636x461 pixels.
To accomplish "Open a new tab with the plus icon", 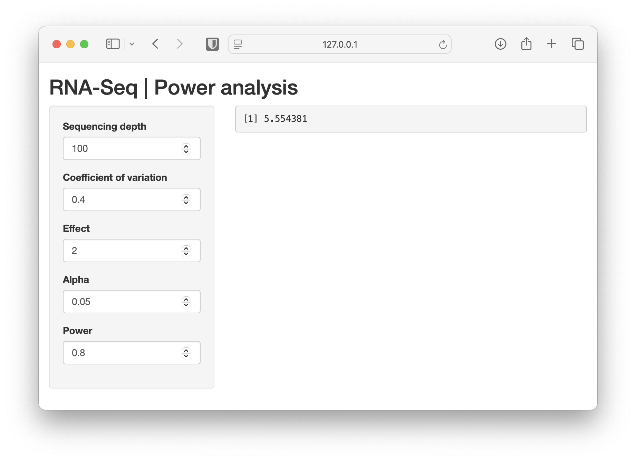I will pos(552,44).
